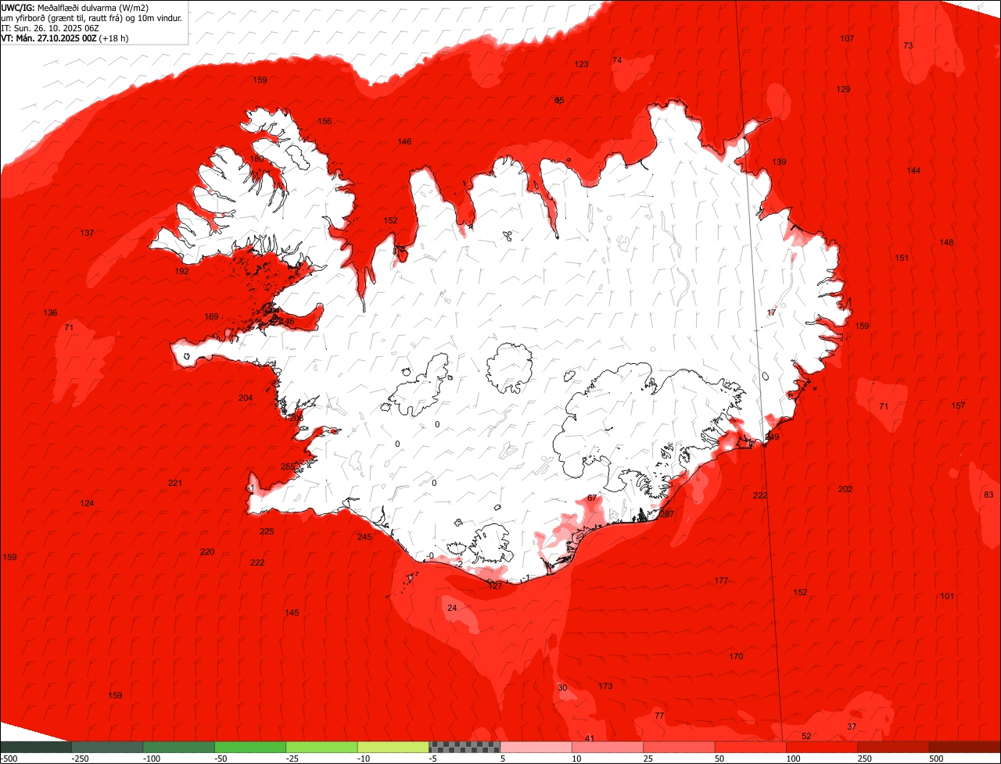Click the legend label -500

(x=9, y=759)
